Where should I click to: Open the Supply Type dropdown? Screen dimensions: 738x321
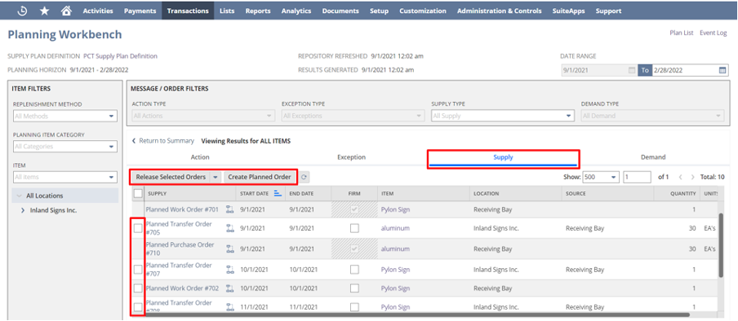click(x=503, y=116)
